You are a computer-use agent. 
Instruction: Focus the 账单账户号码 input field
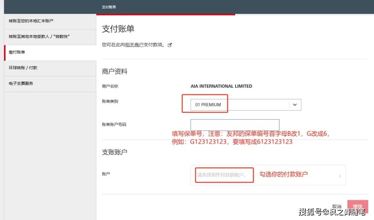(235, 125)
